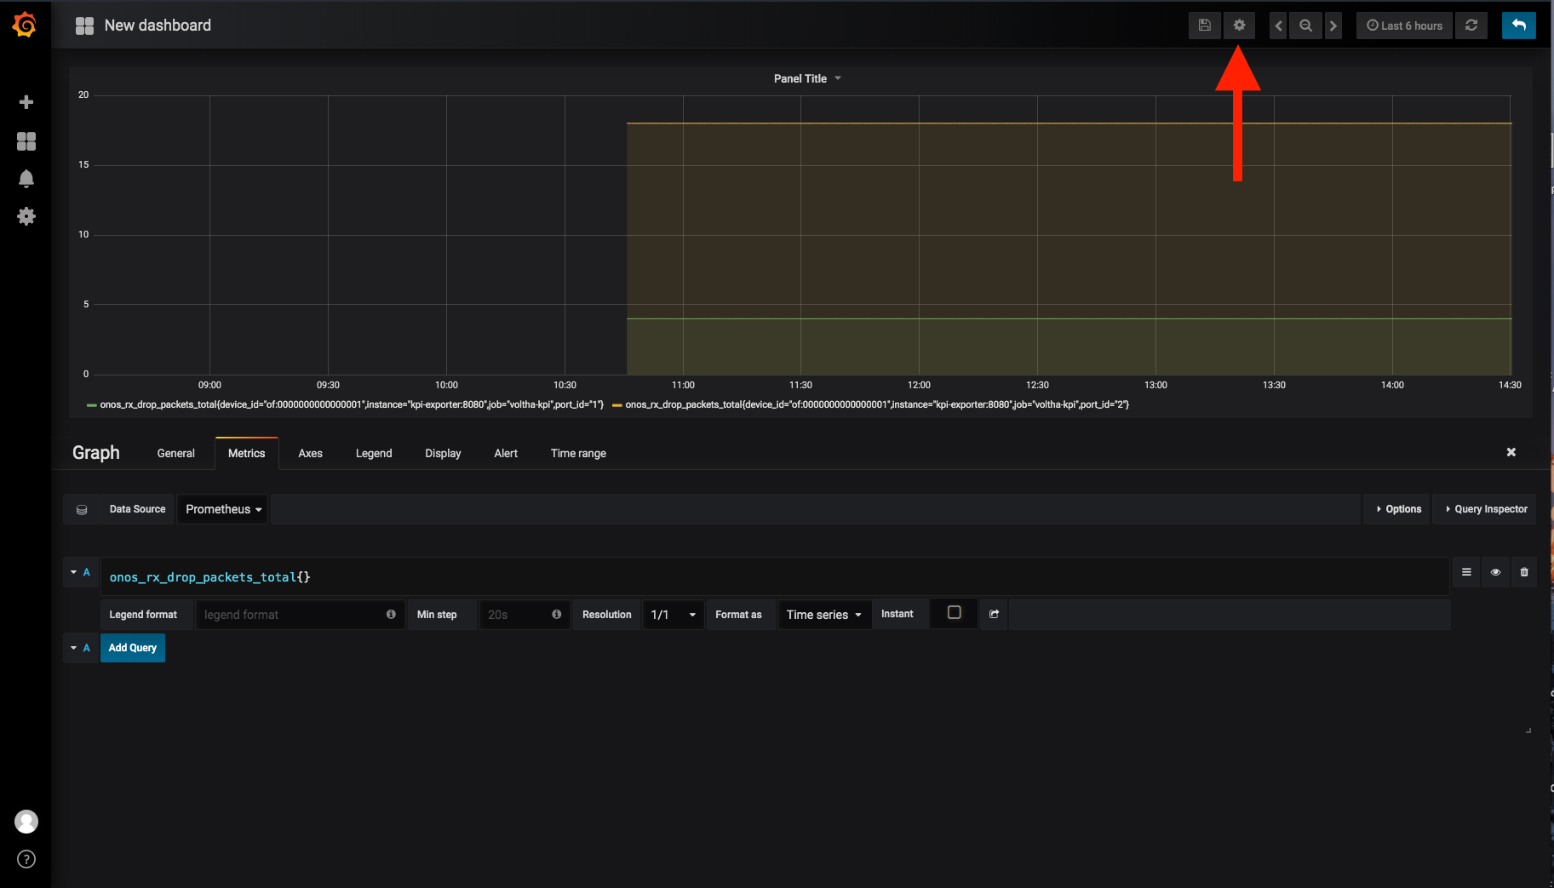Click the Graph panel type heading
This screenshot has height=888, width=1554.
coord(96,453)
